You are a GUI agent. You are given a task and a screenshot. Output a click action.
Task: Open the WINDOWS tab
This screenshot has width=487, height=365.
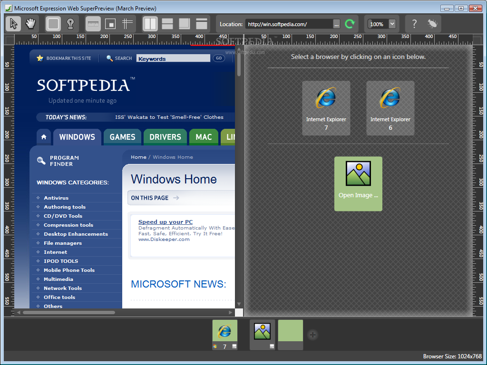pos(77,137)
